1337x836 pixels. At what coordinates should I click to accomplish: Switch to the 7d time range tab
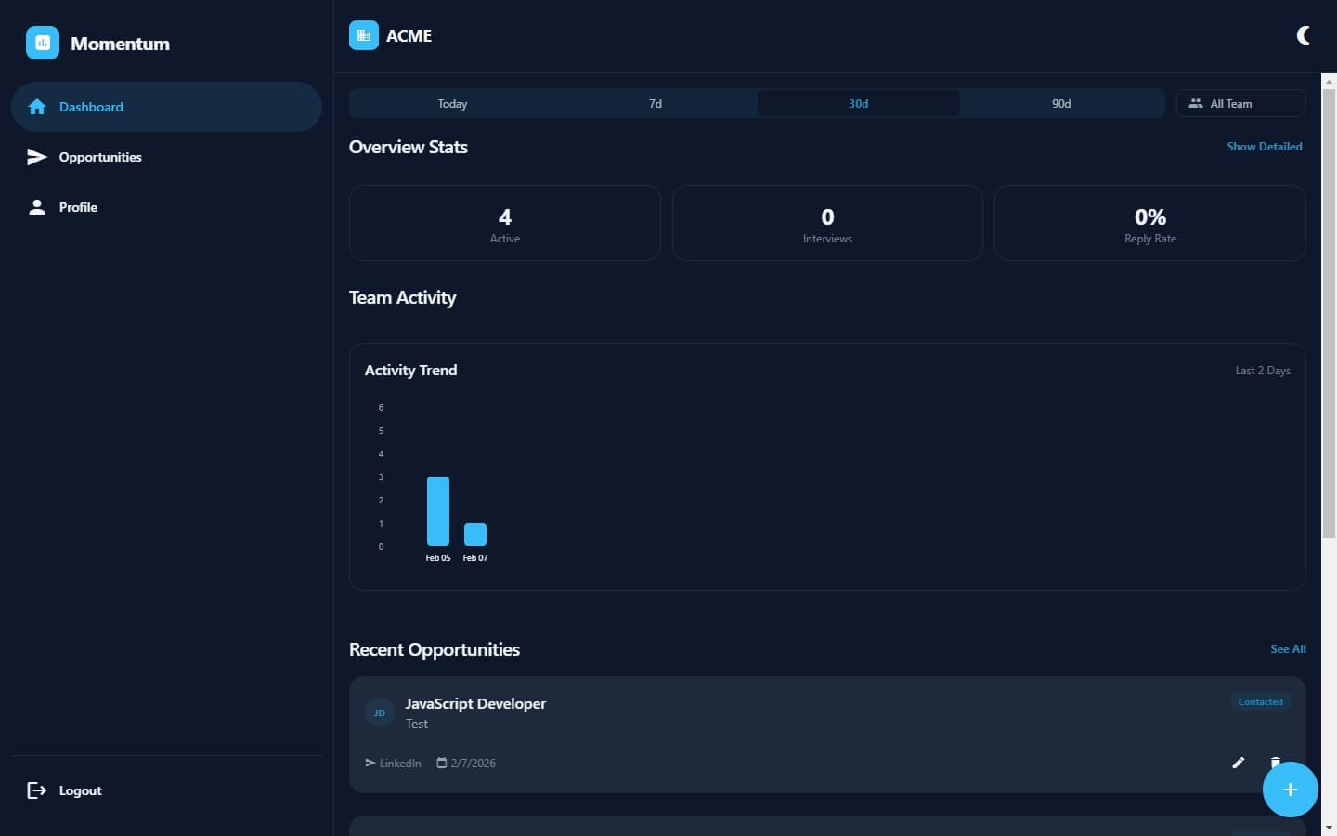[656, 103]
